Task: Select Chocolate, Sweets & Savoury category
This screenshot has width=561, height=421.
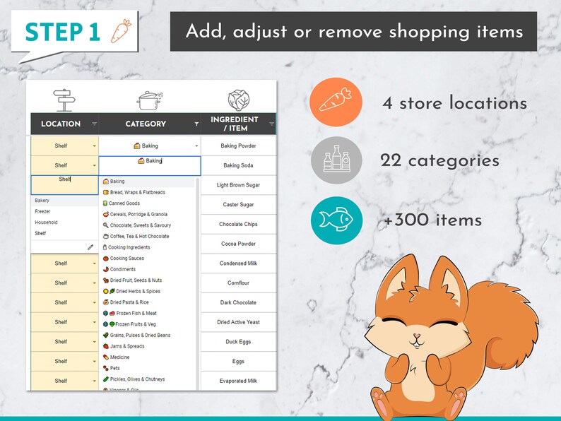Action: [x=148, y=225]
